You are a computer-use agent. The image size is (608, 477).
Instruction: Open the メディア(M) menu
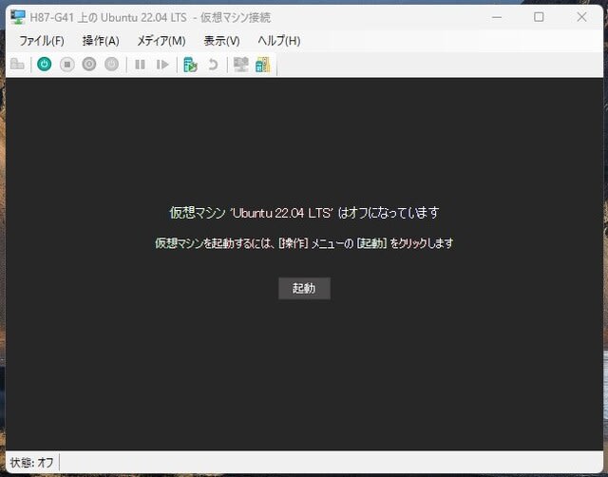(161, 41)
